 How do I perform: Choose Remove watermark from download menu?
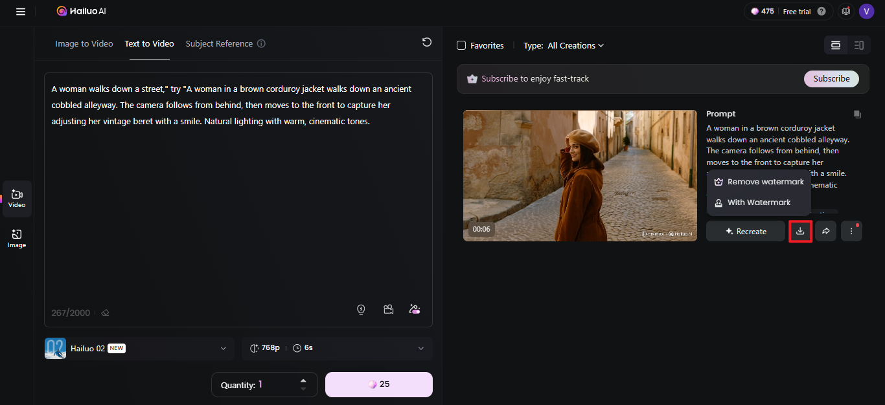759,182
